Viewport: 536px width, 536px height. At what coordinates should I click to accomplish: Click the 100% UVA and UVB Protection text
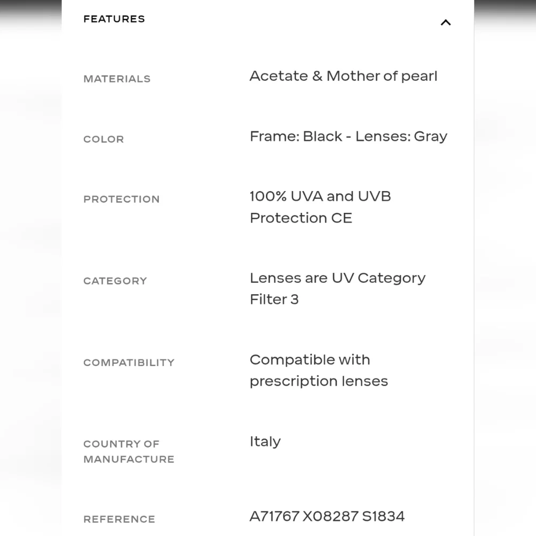coord(320,207)
